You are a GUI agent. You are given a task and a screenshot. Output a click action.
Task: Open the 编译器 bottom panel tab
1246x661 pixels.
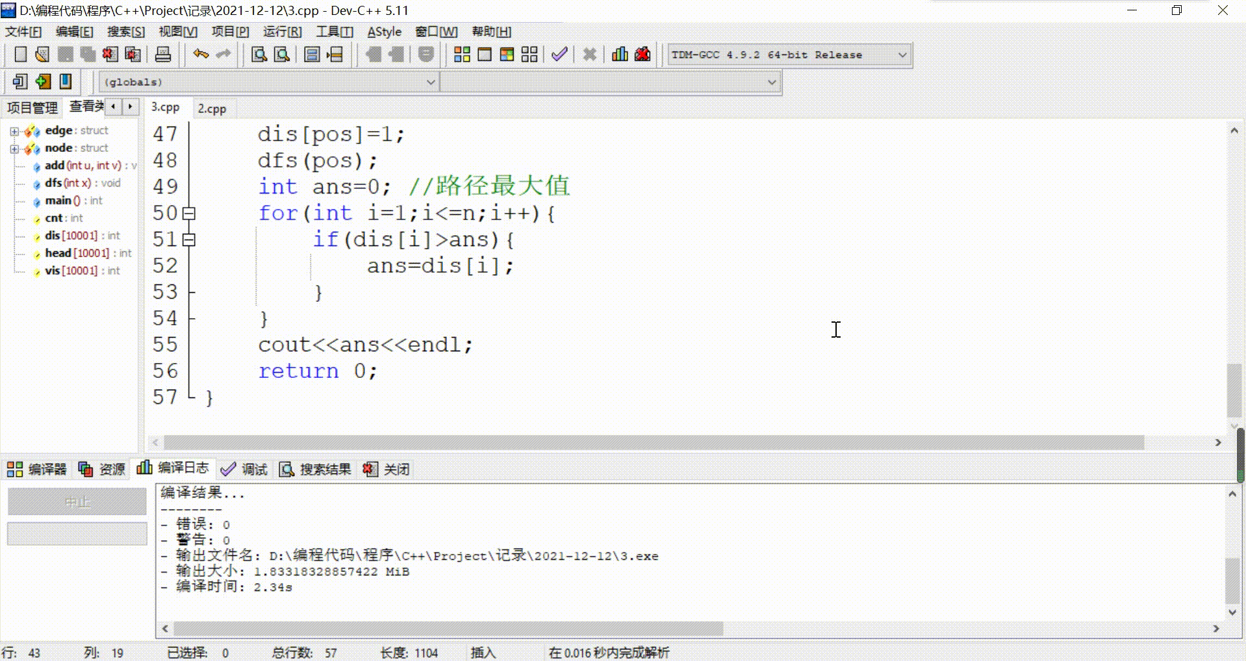(x=37, y=469)
